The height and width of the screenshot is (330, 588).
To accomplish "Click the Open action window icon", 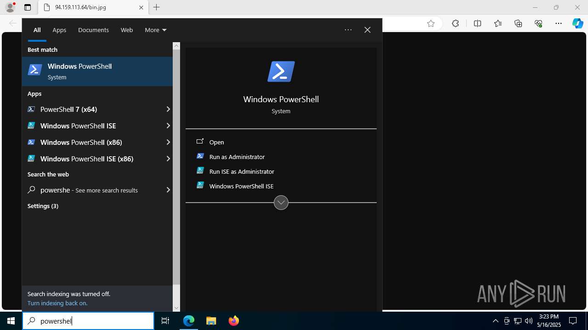I will point(200,142).
